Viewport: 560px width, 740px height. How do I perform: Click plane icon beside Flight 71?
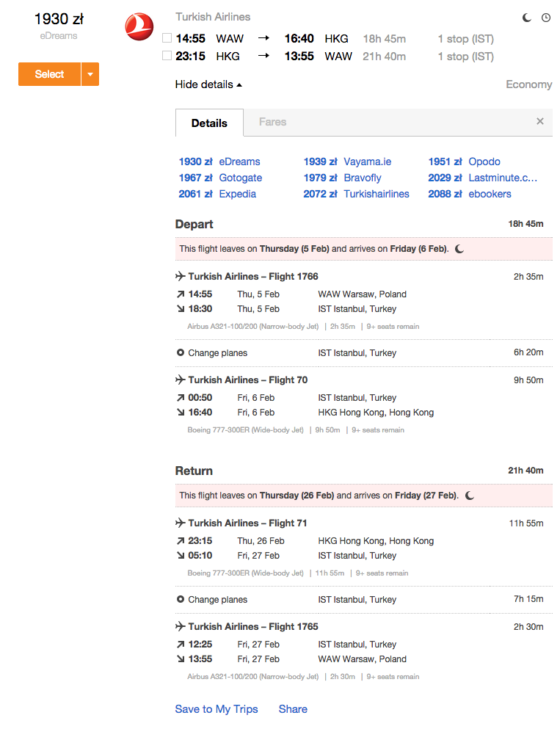click(181, 523)
